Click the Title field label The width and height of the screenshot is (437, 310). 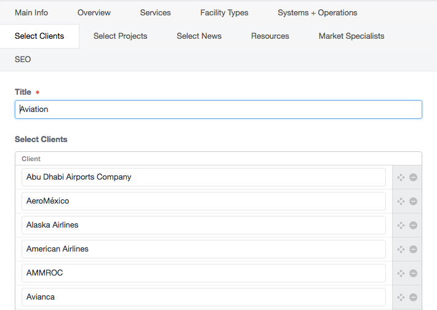tap(23, 92)
